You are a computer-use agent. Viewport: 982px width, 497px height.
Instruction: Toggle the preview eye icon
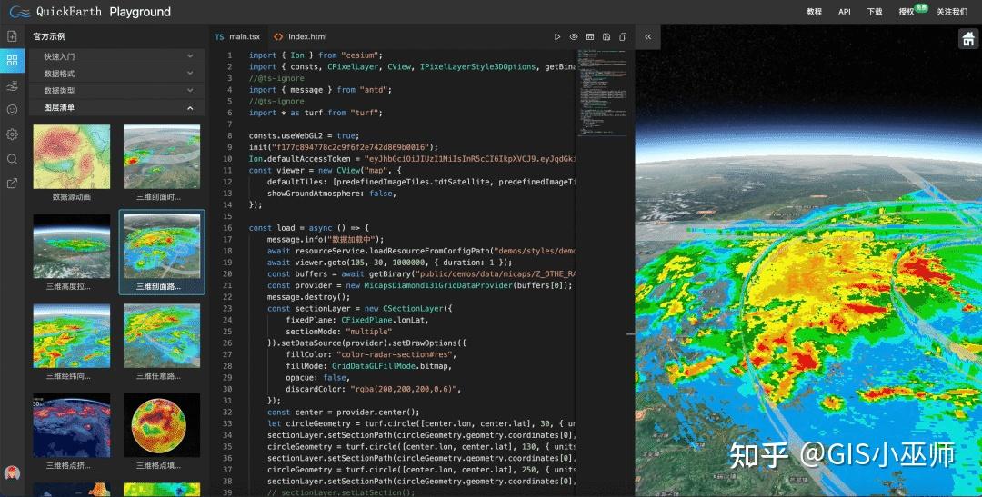click(574, 37)
